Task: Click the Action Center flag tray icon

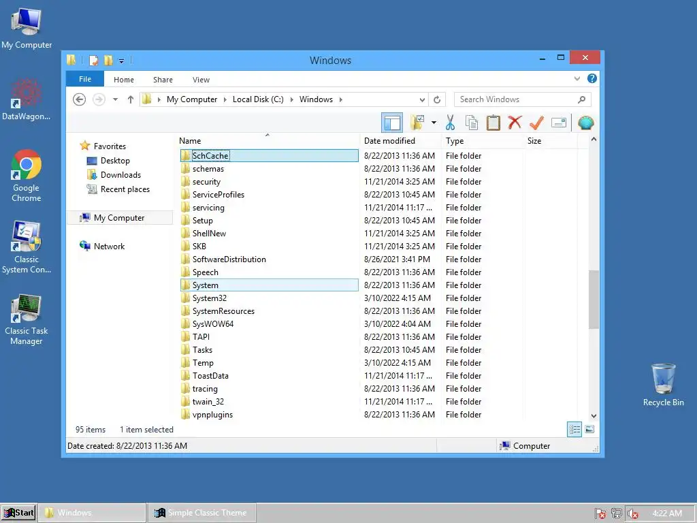Action: (600, 513)
